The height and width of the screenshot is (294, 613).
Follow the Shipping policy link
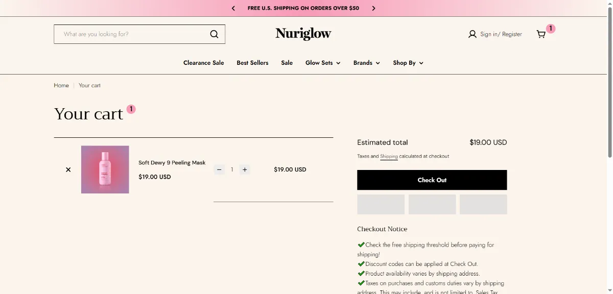389,156
